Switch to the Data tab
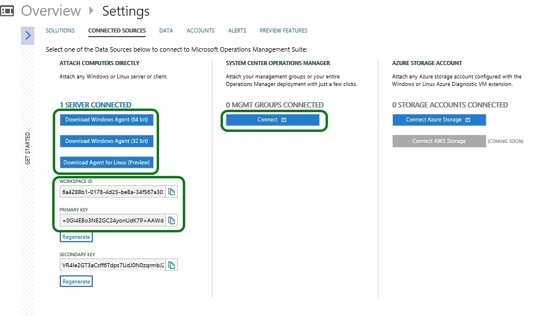Image resolution: width=534 pixels, height=316 pixels. click(166, 31)
